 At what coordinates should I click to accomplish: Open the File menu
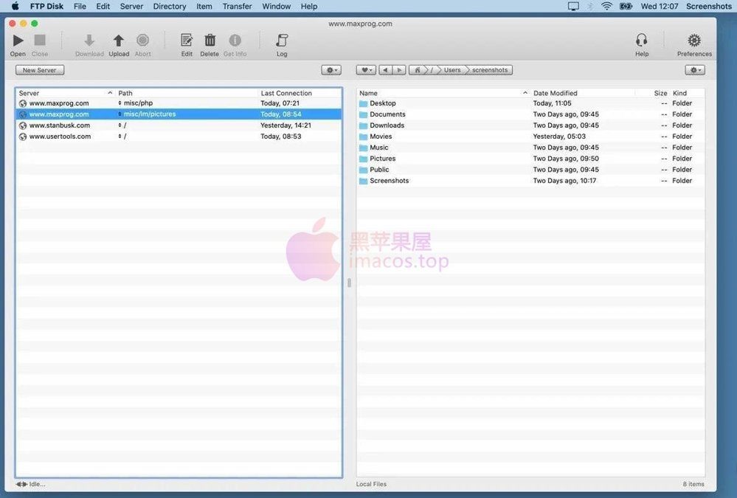(80, 7)
